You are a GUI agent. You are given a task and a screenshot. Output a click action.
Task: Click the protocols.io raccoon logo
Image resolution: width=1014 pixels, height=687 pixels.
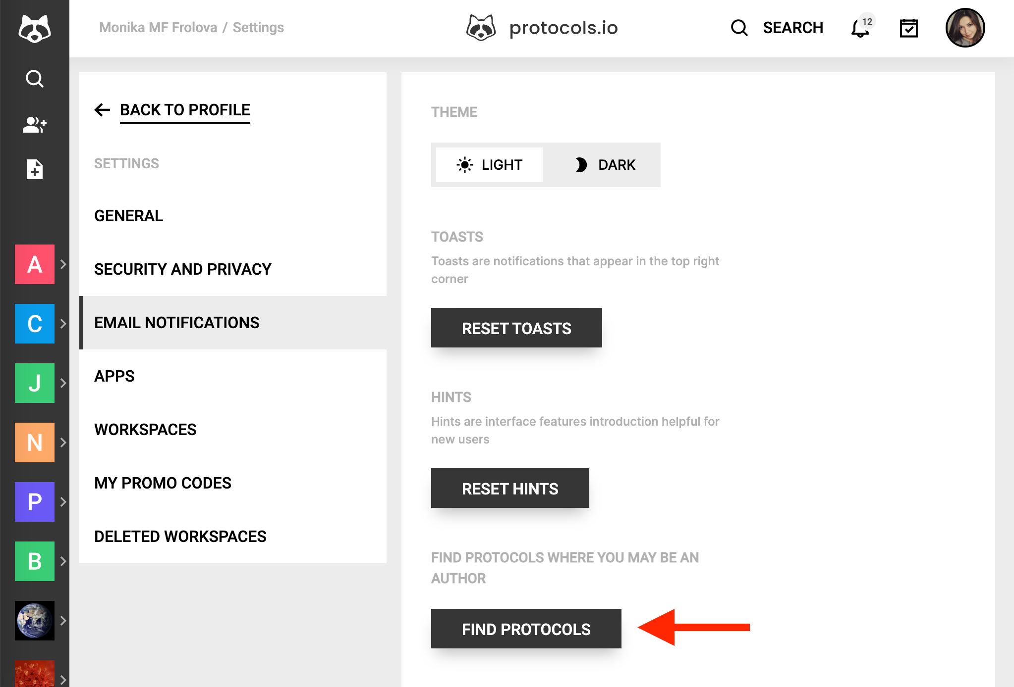(x=480, y=27)
